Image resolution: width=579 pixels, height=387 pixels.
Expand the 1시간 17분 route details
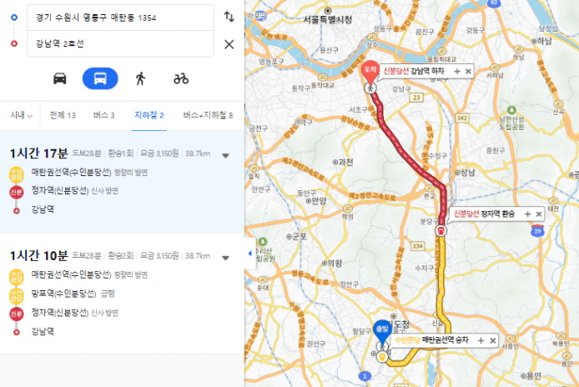pyautogui.click(x=225, y=155)
